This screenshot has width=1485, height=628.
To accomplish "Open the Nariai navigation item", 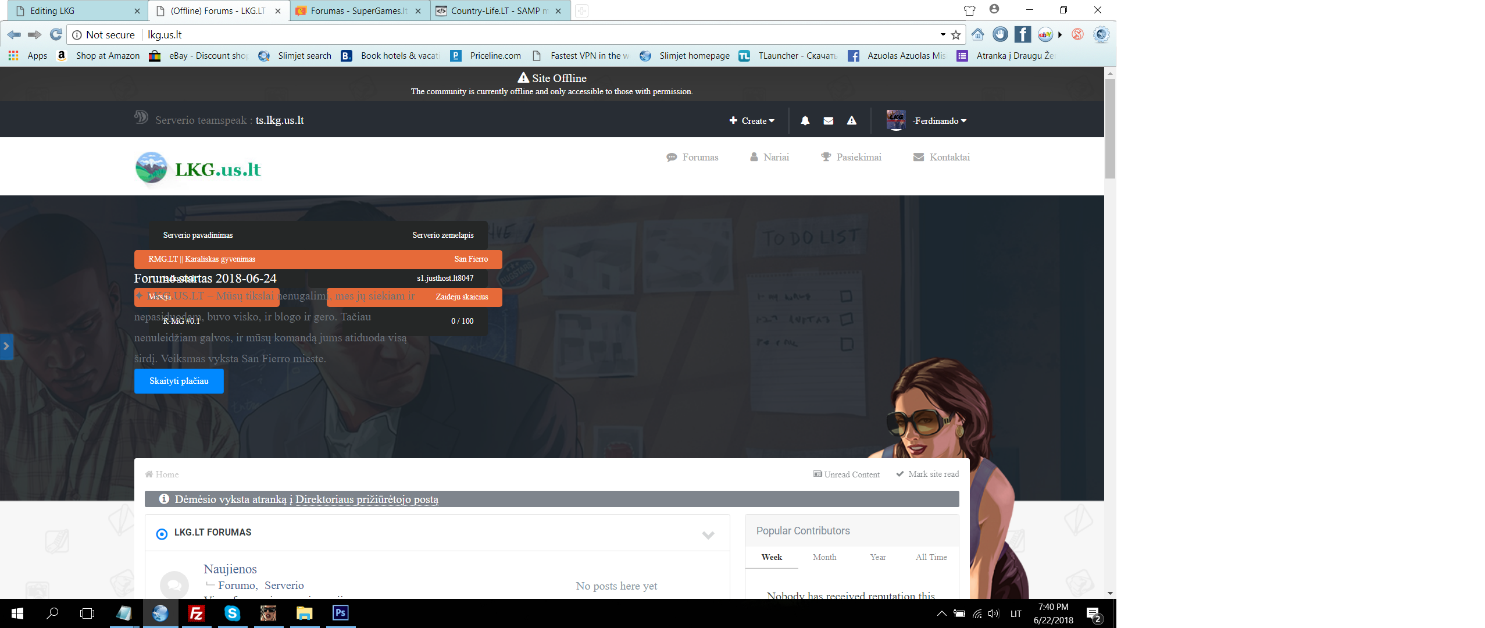I will [769, 157].
